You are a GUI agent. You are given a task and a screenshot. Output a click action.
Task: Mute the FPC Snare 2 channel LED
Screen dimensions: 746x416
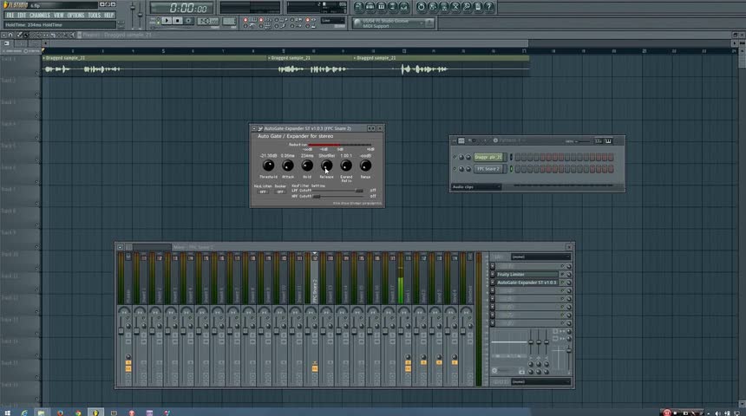[x=455, y=169]
